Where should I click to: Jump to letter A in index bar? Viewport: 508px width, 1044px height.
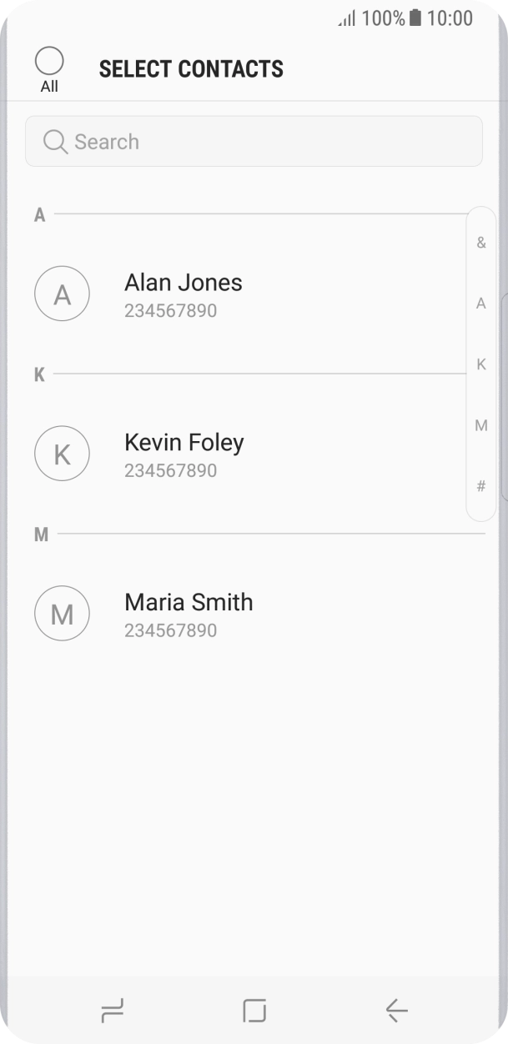(481, 304)
